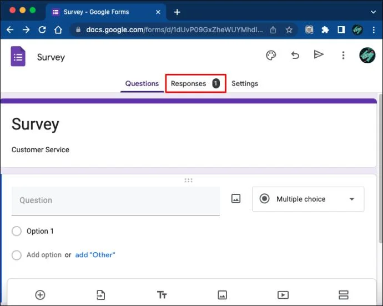Screen dimensions: 383x306
Task: Open the Multiple choice question type dropdown
Action: point(308,199)
